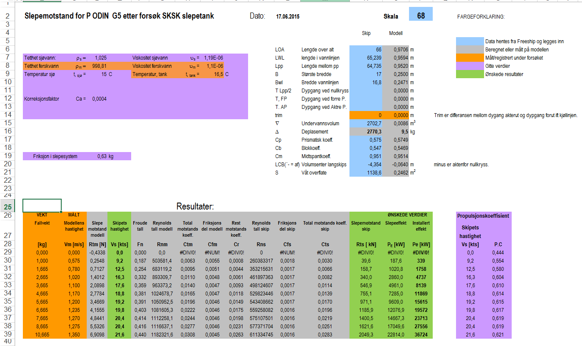
Task: Select row header 39
Action: pyautogui.click(x=8, y=334)
